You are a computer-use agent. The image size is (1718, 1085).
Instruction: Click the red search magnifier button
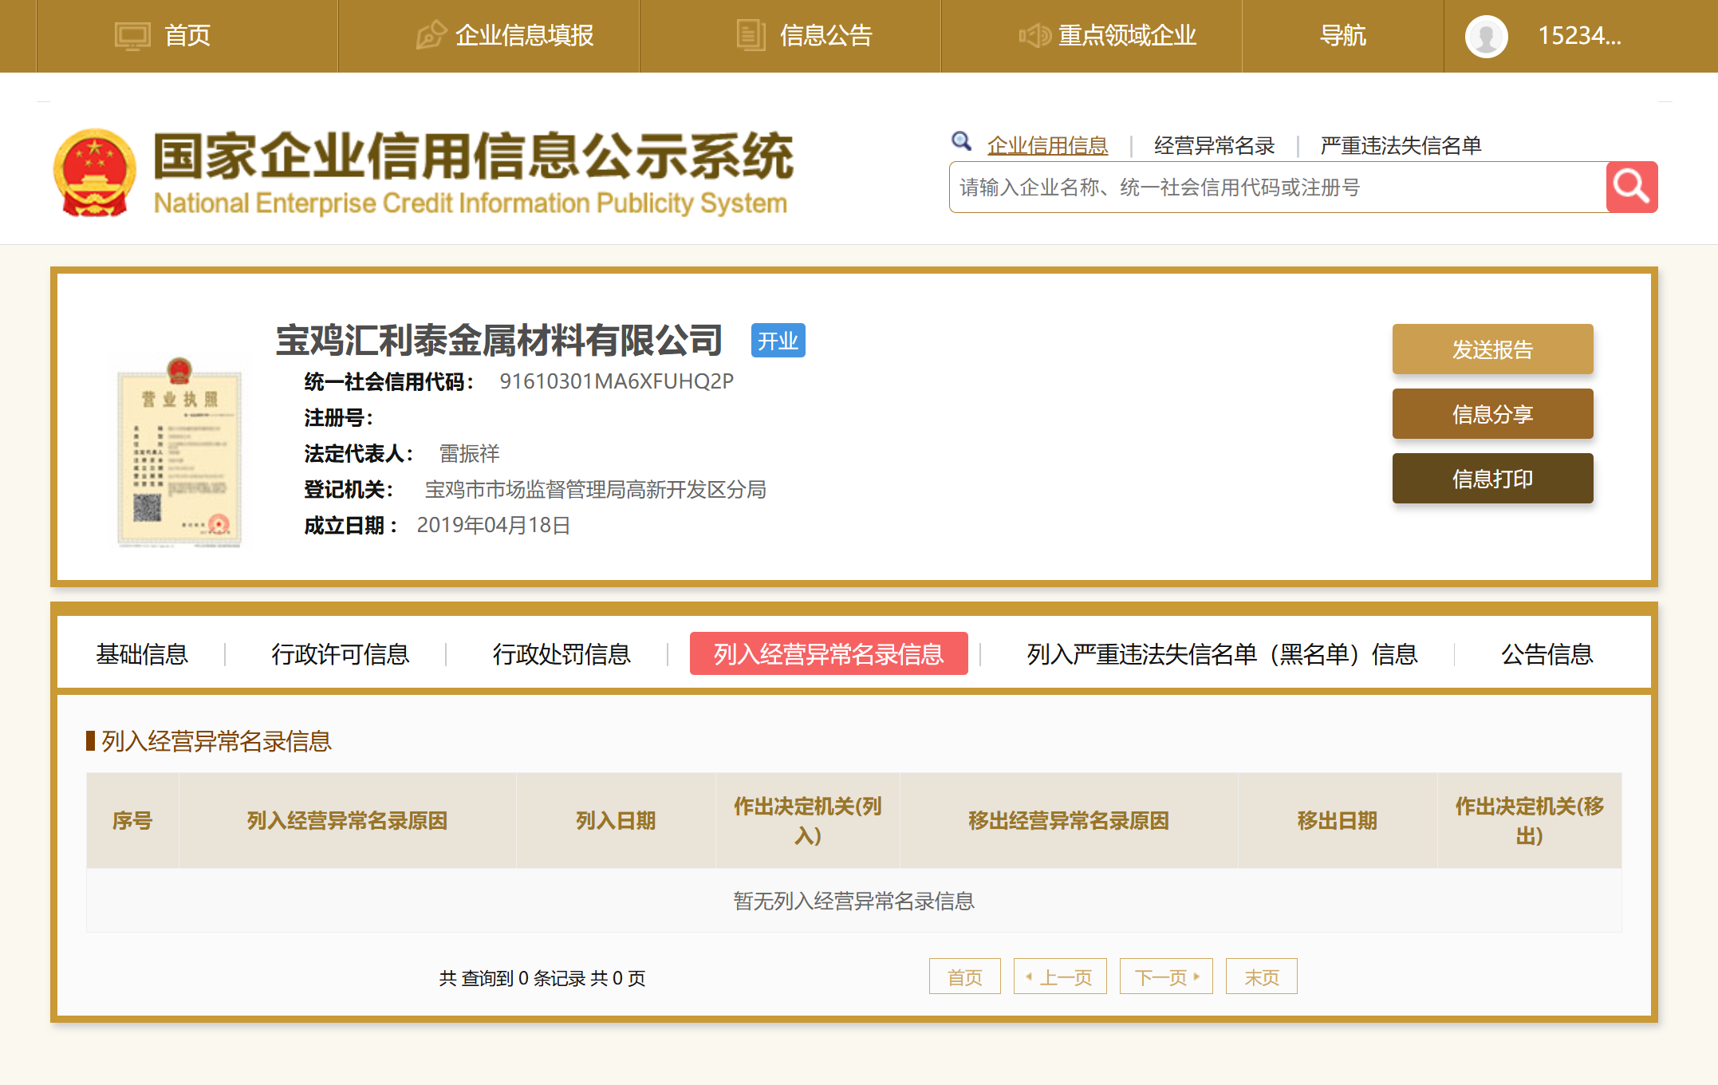(x=1631, y=187)
